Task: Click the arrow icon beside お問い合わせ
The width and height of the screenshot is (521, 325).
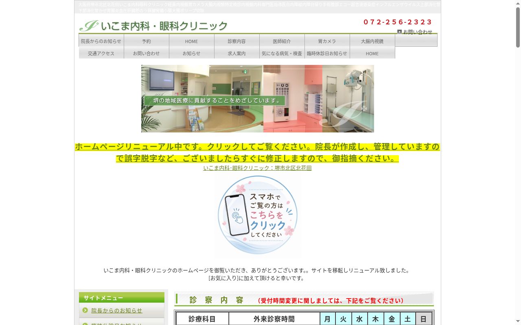Action: tap(399, 32)
